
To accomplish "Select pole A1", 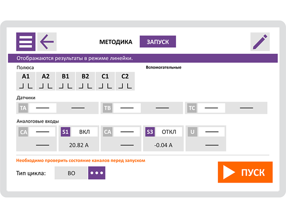I will click(26, 81).
